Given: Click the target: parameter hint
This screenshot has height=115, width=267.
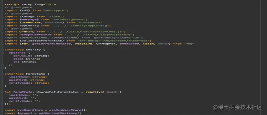Looking at the screenshot, I should tap(112, 92).
